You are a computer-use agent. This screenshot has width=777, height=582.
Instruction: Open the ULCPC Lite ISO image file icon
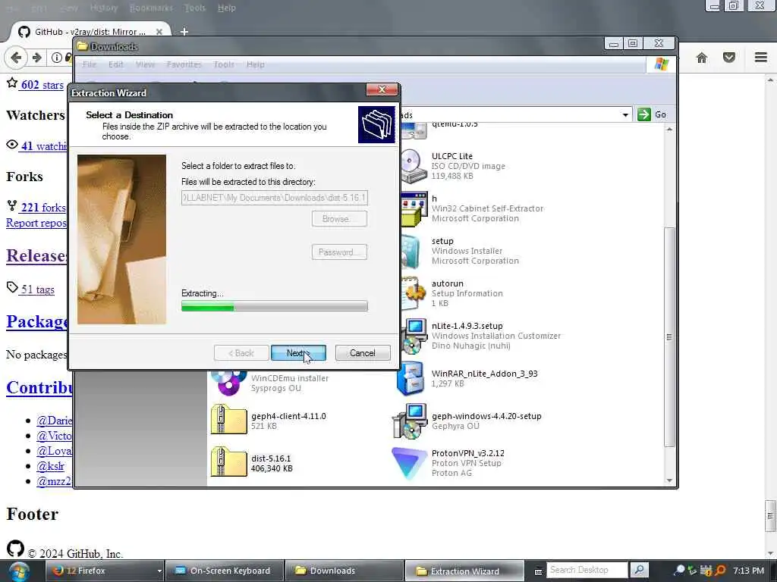click(413, 166)
